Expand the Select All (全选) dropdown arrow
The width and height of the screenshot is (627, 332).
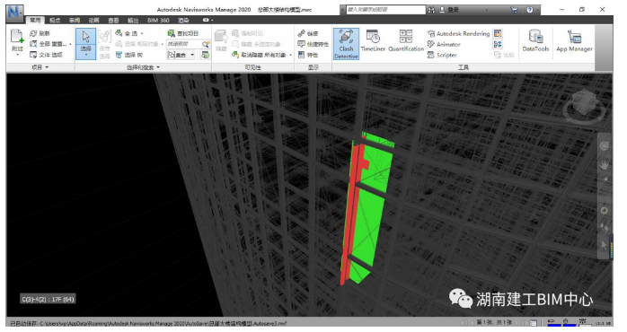pos(142,33)
